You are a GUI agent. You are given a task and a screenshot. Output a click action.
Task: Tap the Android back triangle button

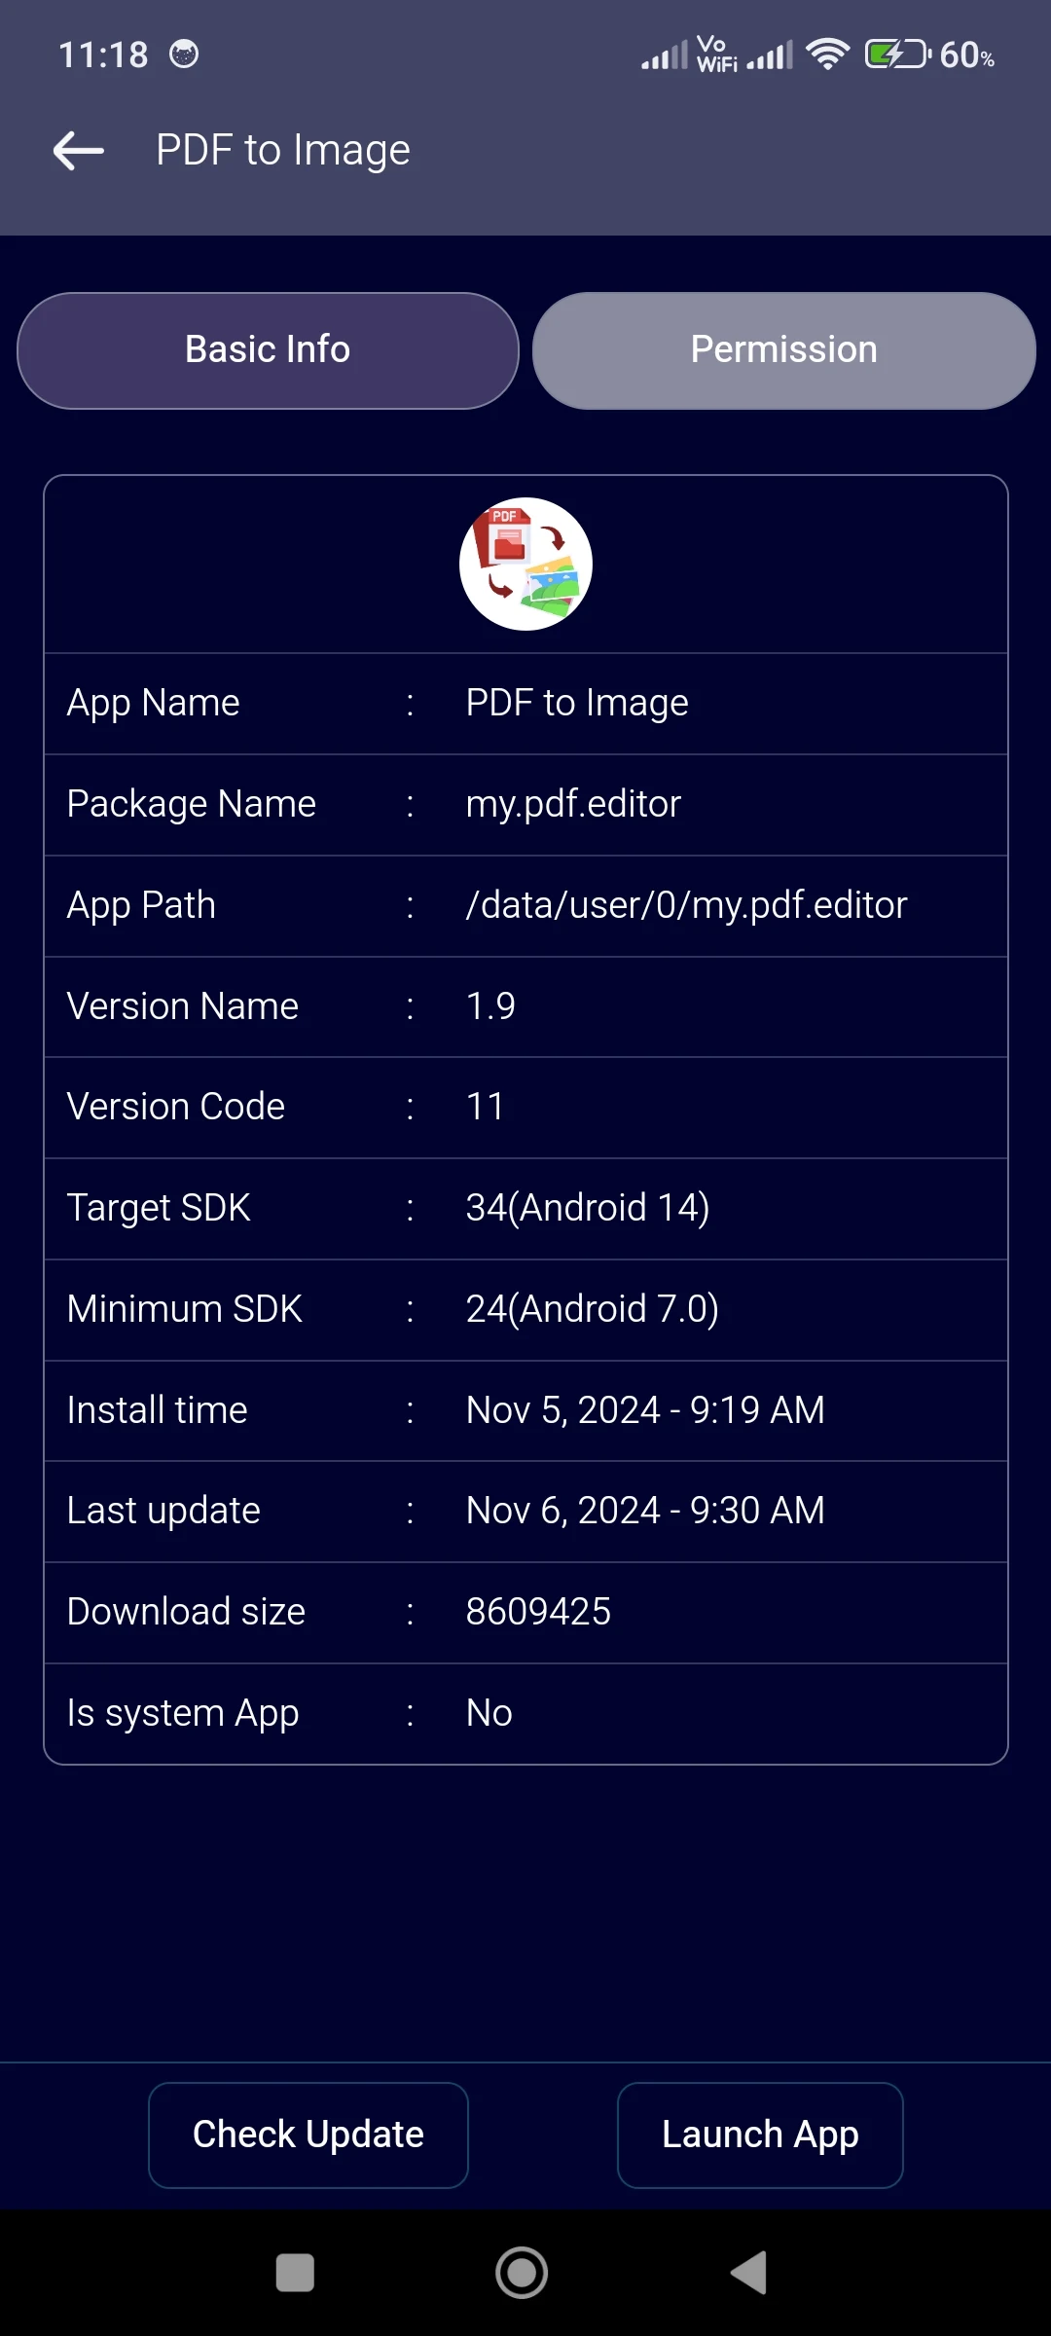(749, 2273)
